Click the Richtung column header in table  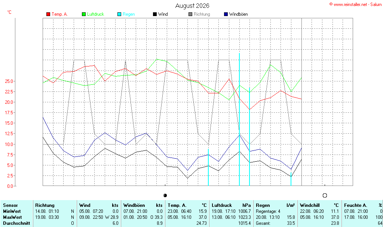pos(45,205)
